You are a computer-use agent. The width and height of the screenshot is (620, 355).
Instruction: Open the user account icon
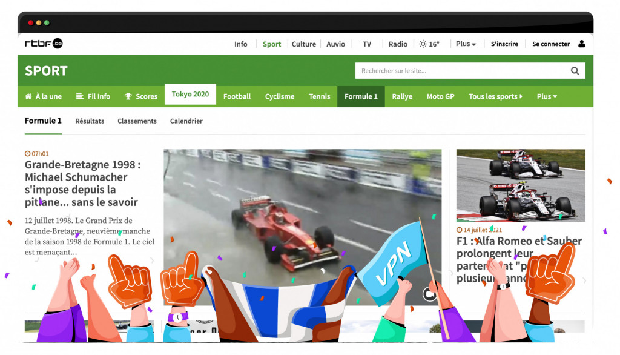coord(581,44)
